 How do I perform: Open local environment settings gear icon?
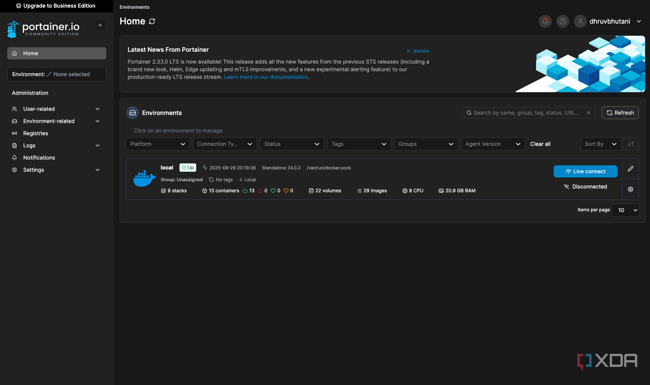pos(631,189)
